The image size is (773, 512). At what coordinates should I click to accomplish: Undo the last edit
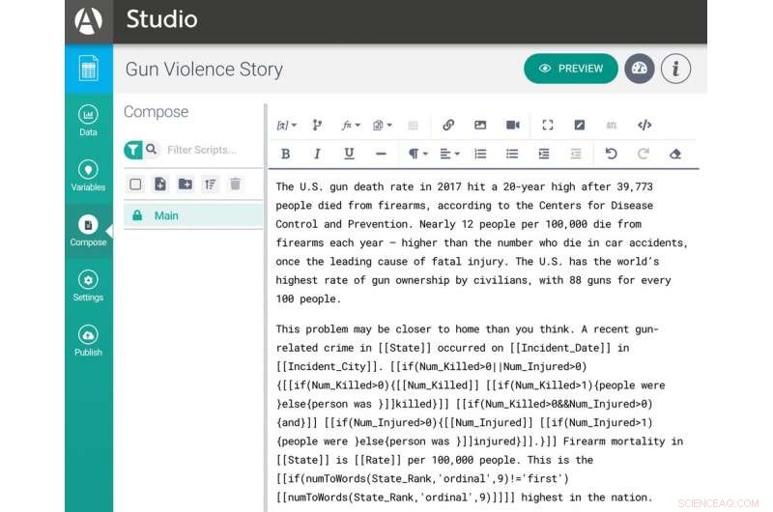[611, 154]
